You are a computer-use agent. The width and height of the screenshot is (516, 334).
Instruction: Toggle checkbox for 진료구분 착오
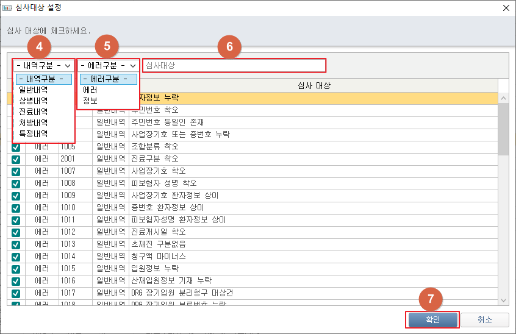pos(16,159)
